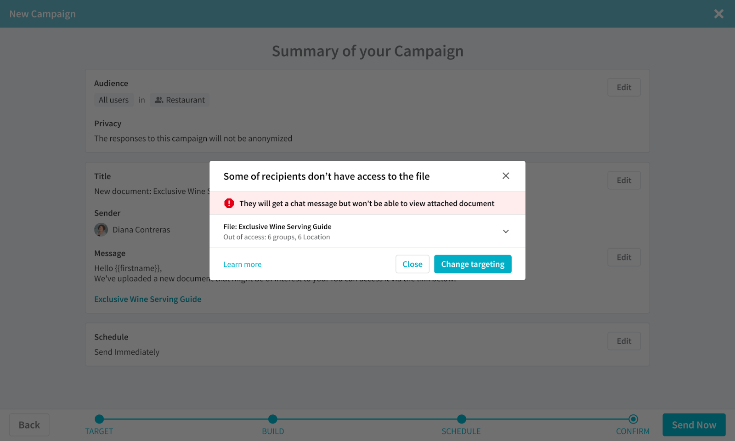Click Diana Contreras avatar
Viewport: 735px width, 441px height.
click(x=101, y=230)
